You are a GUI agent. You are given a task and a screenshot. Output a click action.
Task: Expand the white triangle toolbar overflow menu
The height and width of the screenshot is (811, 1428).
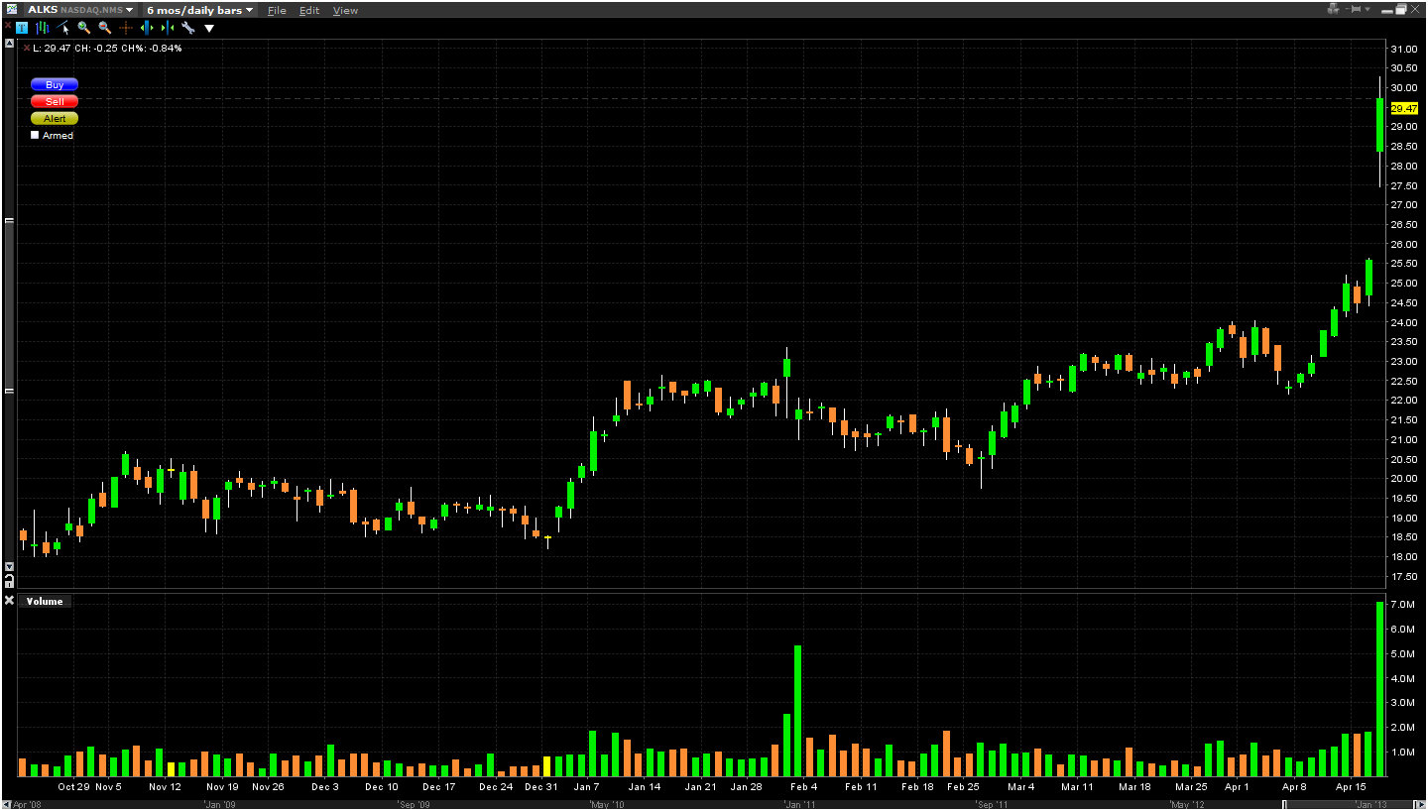click(209, 28)
